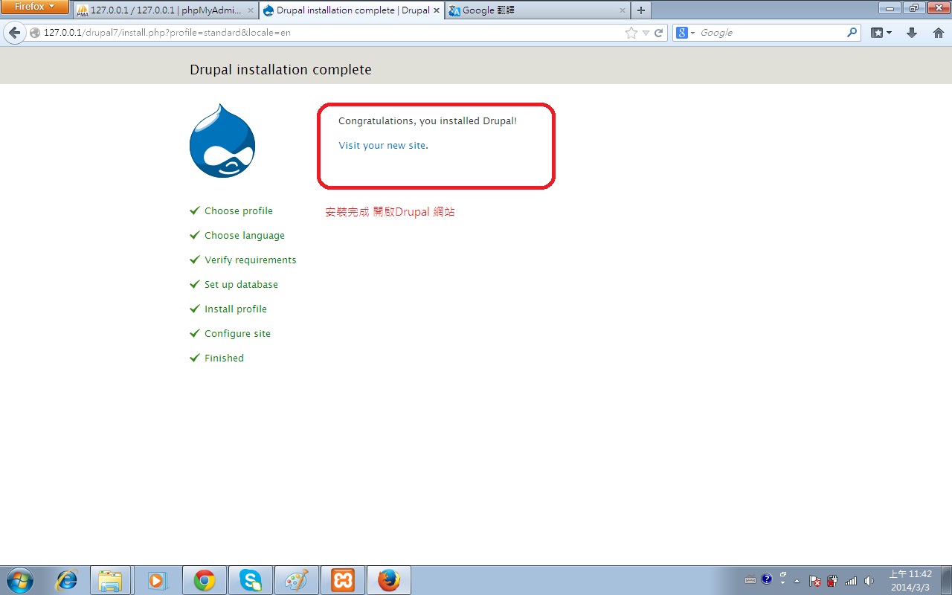
Task: Choose search engine via Google icon dropdown
Action: [x=686, y=33]
